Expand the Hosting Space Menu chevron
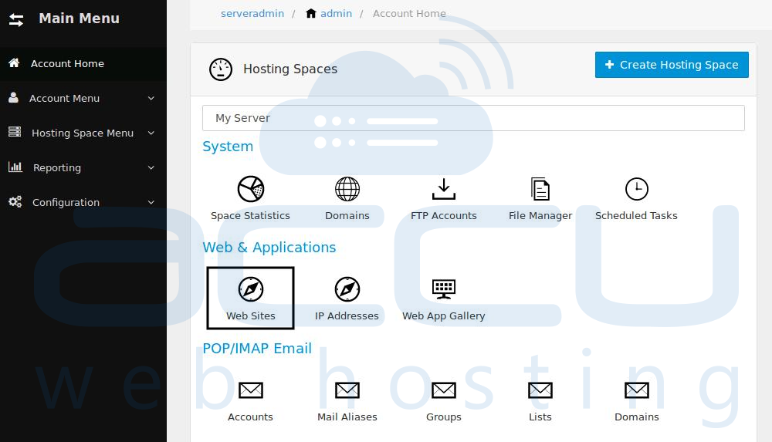Image resolution: width=772 pixels, height=442 pixels. tap(151, 133)
